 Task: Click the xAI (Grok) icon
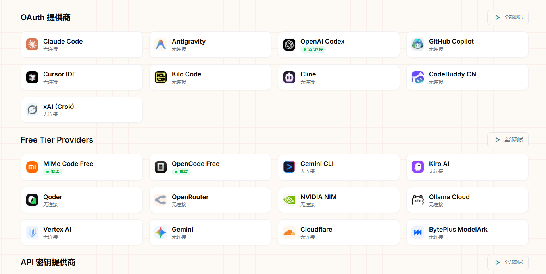(32, 110)
